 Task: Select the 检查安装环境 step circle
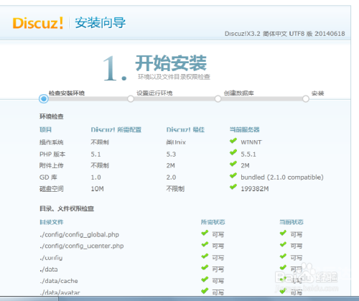44,98
